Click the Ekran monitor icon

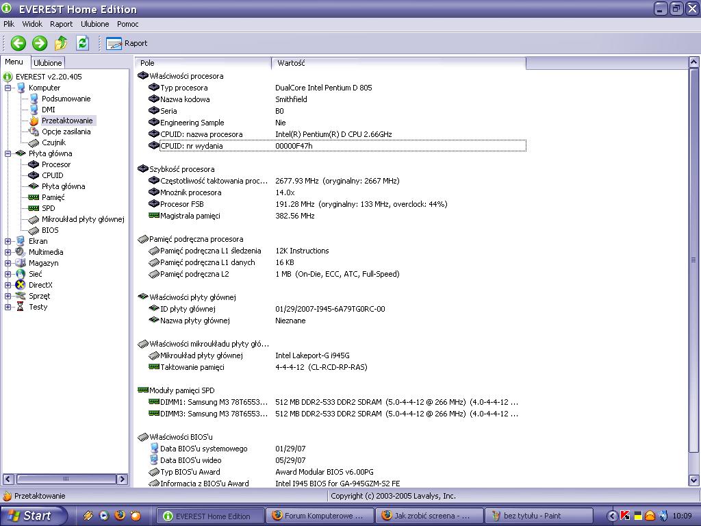point(21,241)
